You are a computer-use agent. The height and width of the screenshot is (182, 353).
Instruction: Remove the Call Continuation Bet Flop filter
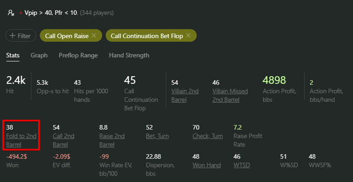(x=189, y=35)
